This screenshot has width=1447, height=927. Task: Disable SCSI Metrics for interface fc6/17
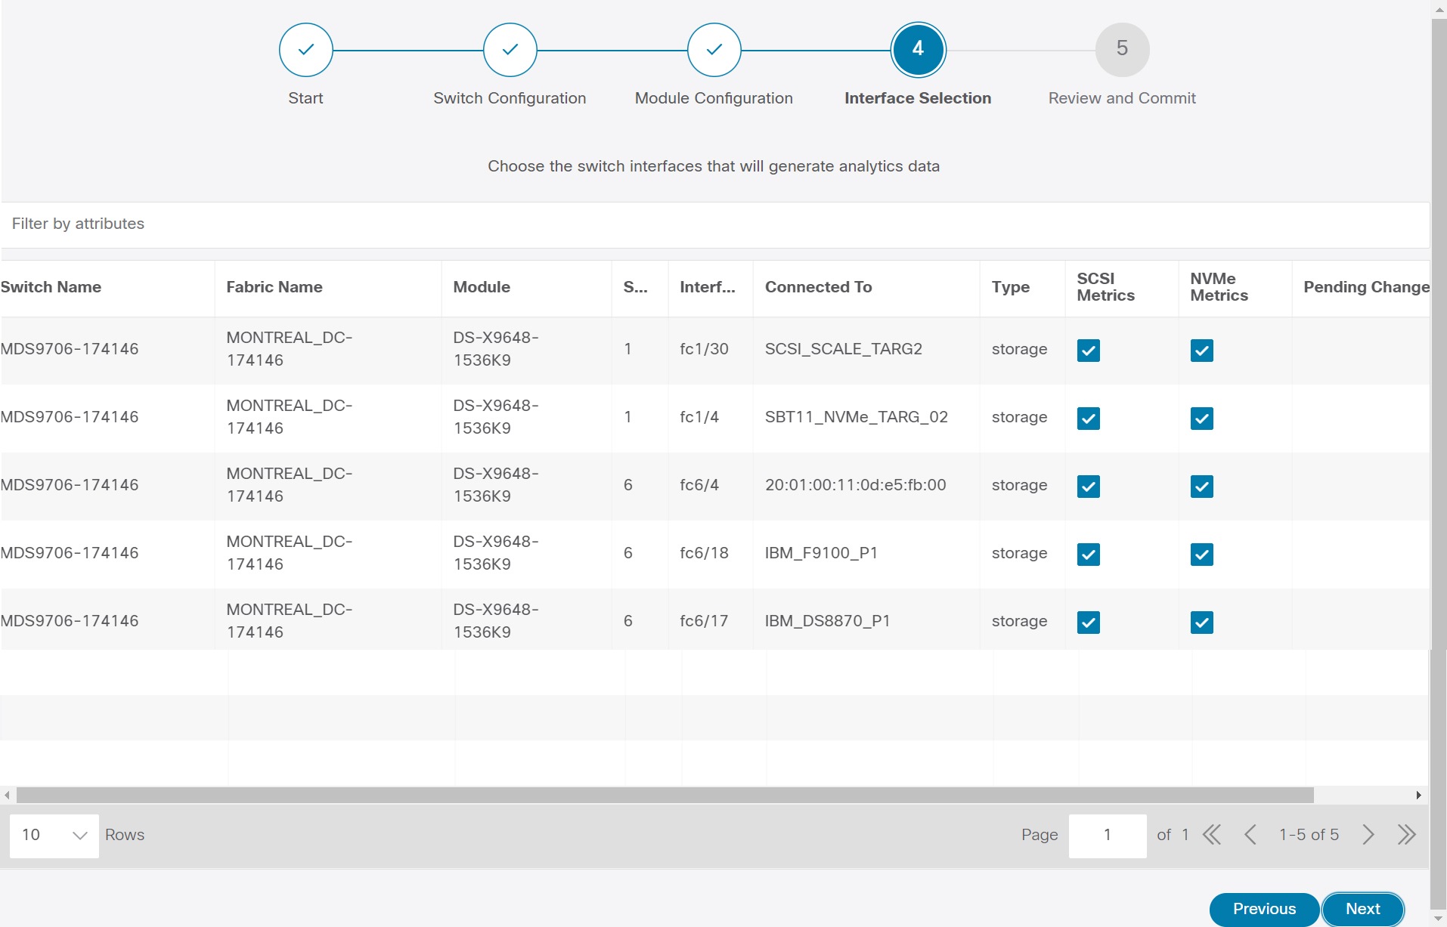(1089, 622)
